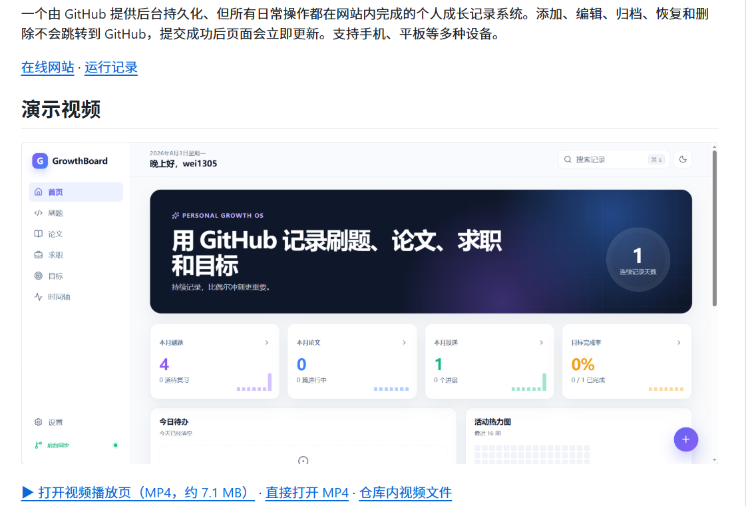
Task: Select 首页 in the sidebar
Action: [x=76, y=192]
